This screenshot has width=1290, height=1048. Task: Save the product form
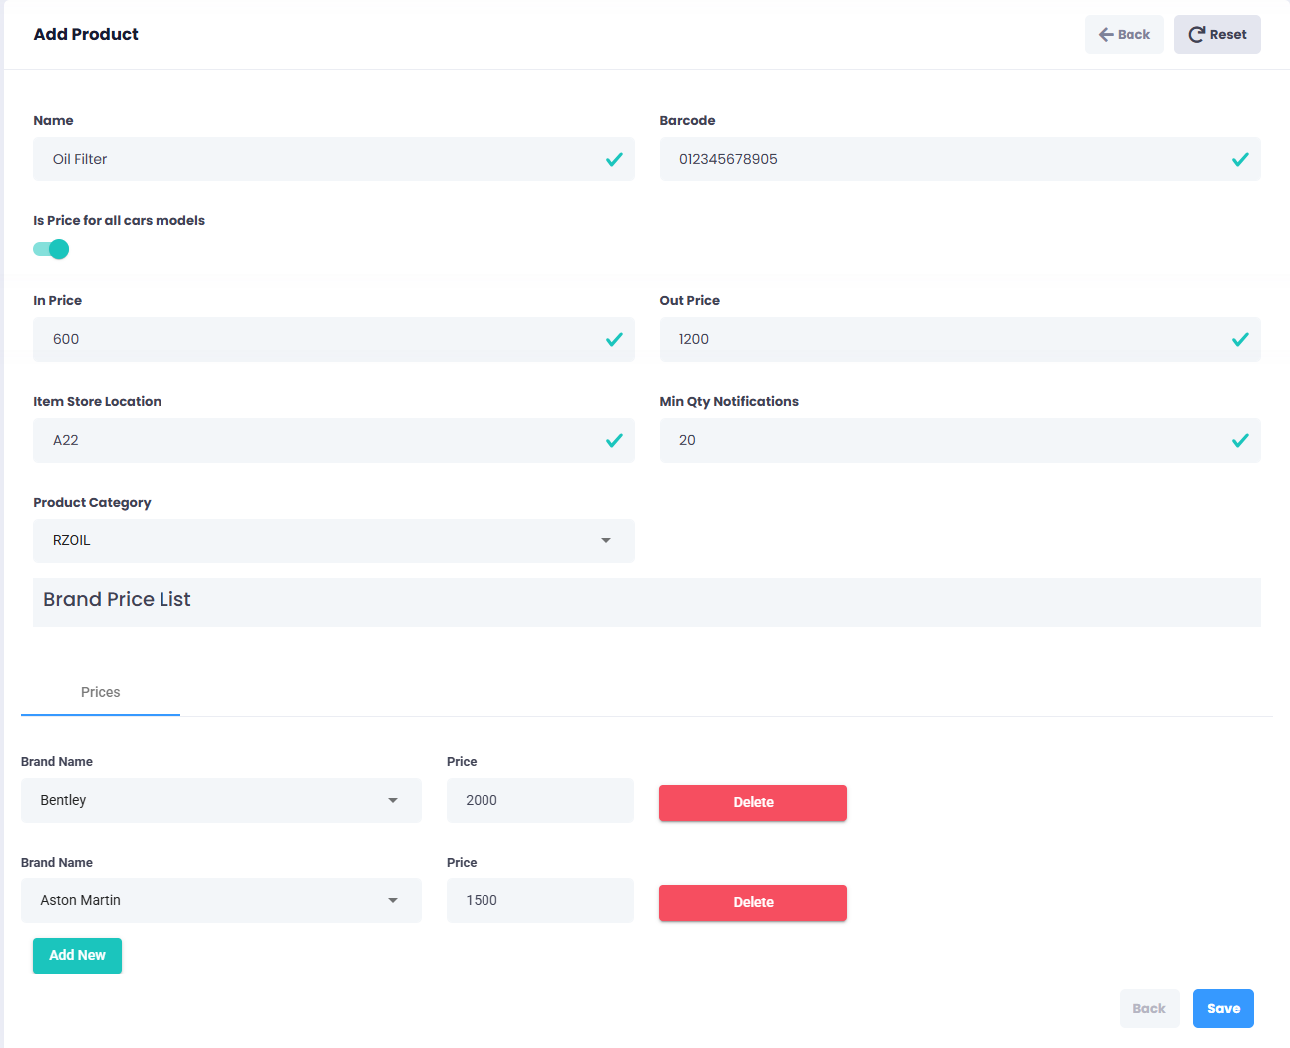(x=1222, y=1008)
